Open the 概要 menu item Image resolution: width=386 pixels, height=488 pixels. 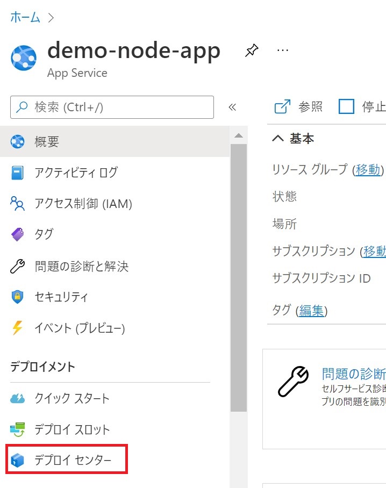pos(115,141)
